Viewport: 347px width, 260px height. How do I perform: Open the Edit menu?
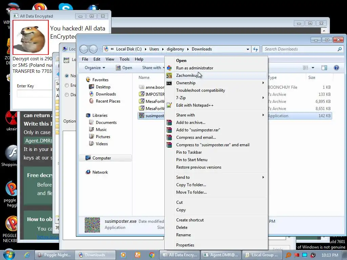point(97,59)
